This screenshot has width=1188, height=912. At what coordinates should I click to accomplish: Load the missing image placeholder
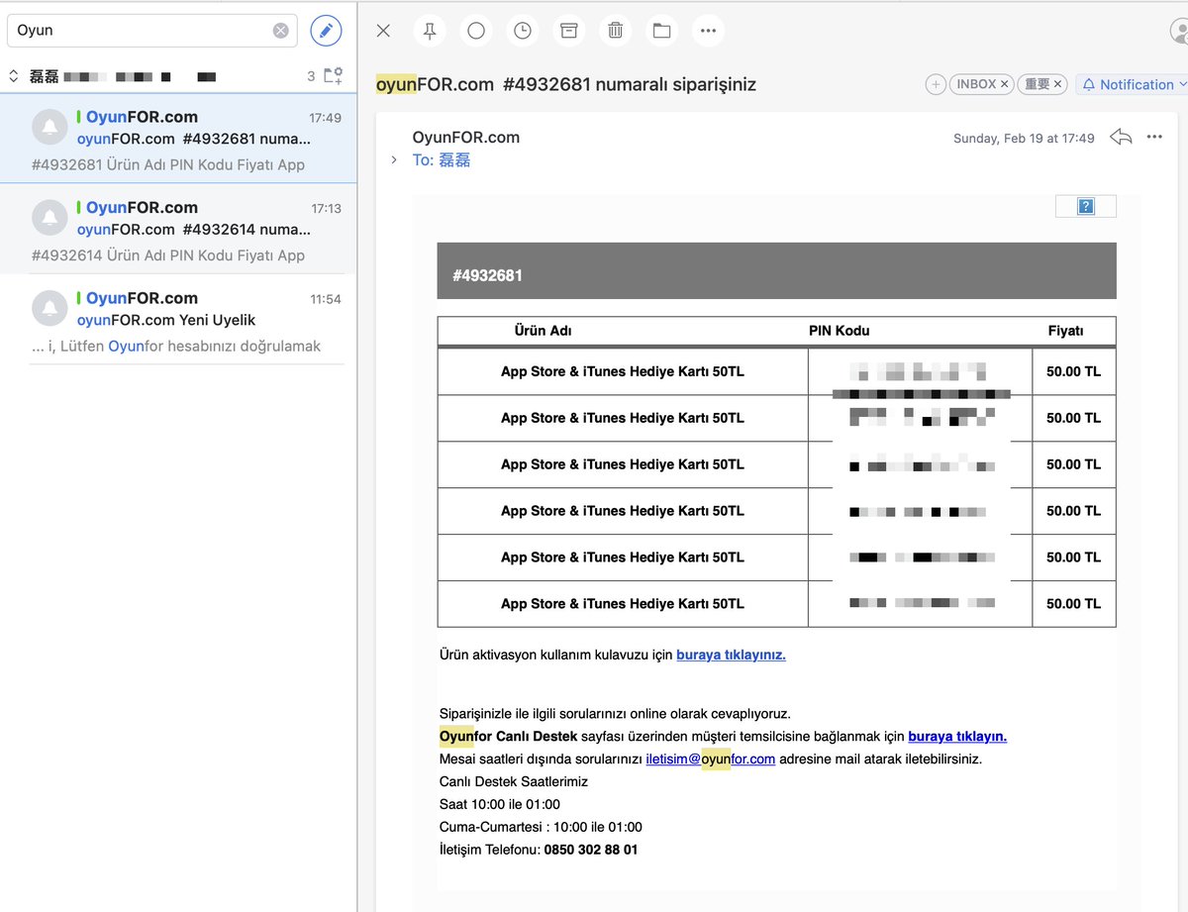(x=1085, y=206)
